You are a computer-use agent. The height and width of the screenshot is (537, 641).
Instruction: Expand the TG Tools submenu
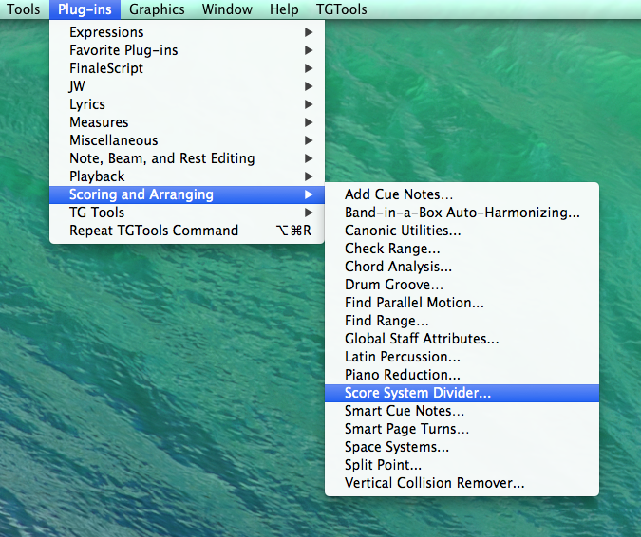coord(97,213)
